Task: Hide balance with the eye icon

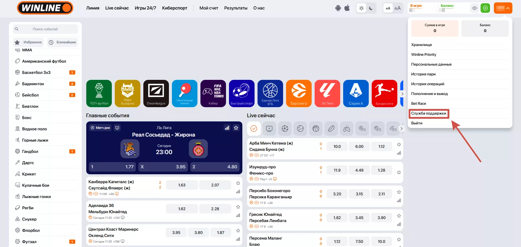Action: [475, 8]
